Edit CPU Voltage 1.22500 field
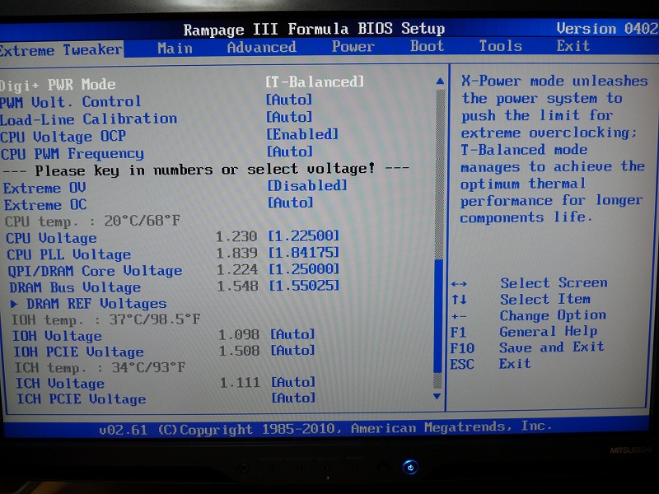 (x=303, y=235)
